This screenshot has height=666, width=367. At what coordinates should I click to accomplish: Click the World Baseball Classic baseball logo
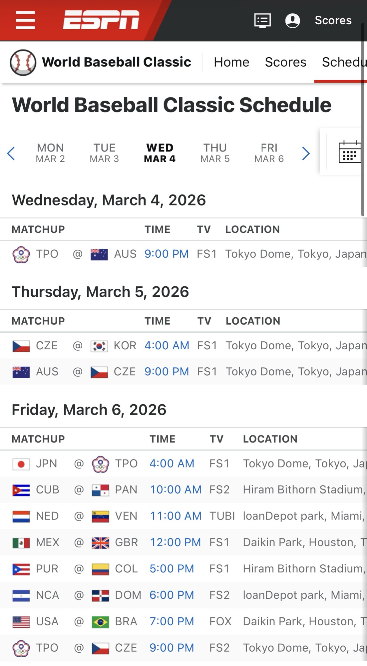[x=23, y=62]
